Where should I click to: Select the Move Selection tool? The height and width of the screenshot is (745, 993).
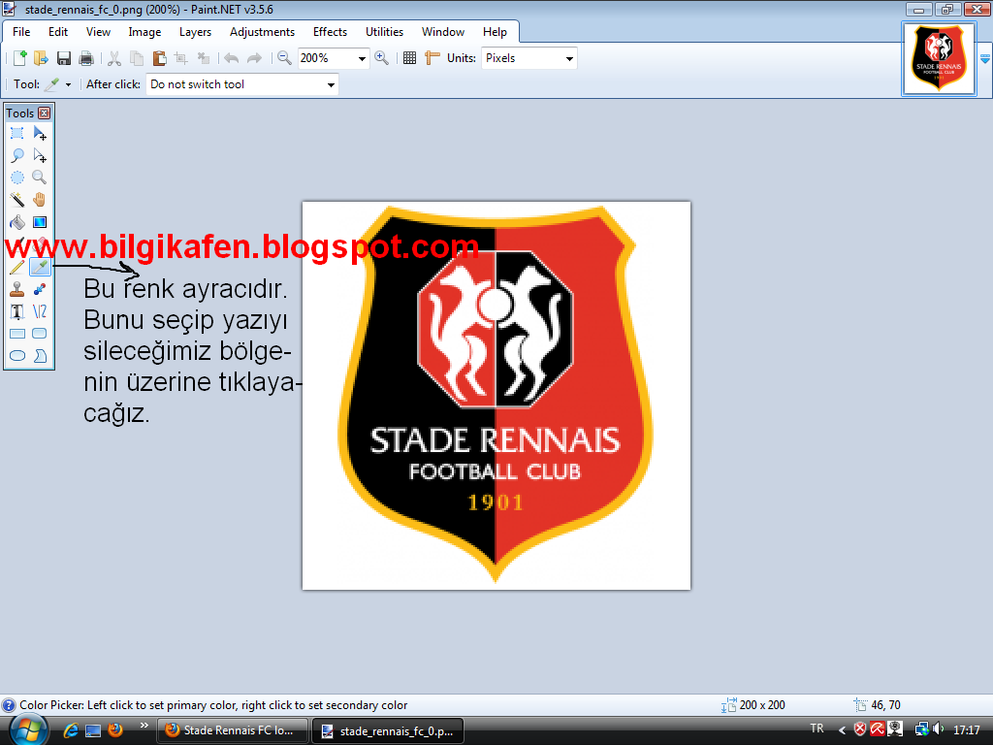(40, 155)
